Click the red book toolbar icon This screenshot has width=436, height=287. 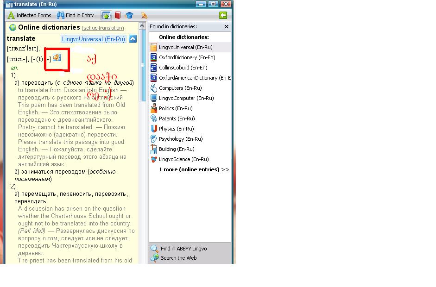coord(118,15)
